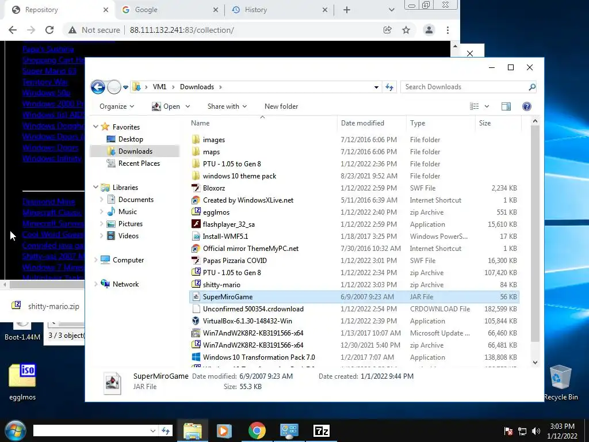Image resolution: width=589 pixels, height=442 pixels.
Task: Open the view options dropdown arrow
Action: [487, 106]
